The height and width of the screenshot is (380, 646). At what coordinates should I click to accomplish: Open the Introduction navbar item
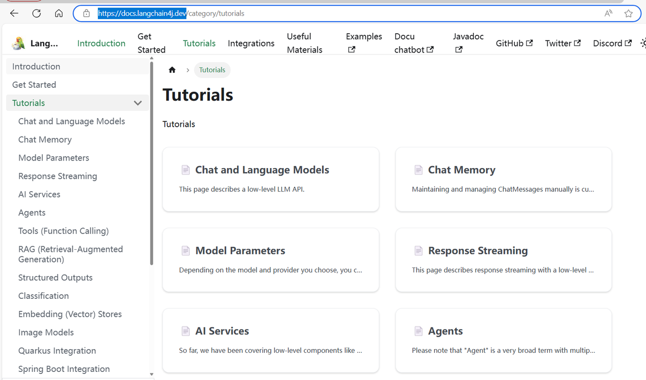[101, 43]
